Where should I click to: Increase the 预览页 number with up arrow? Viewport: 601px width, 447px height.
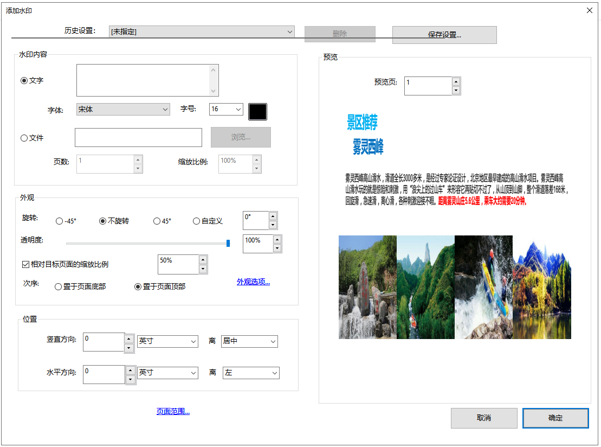[x=456, y=81]
